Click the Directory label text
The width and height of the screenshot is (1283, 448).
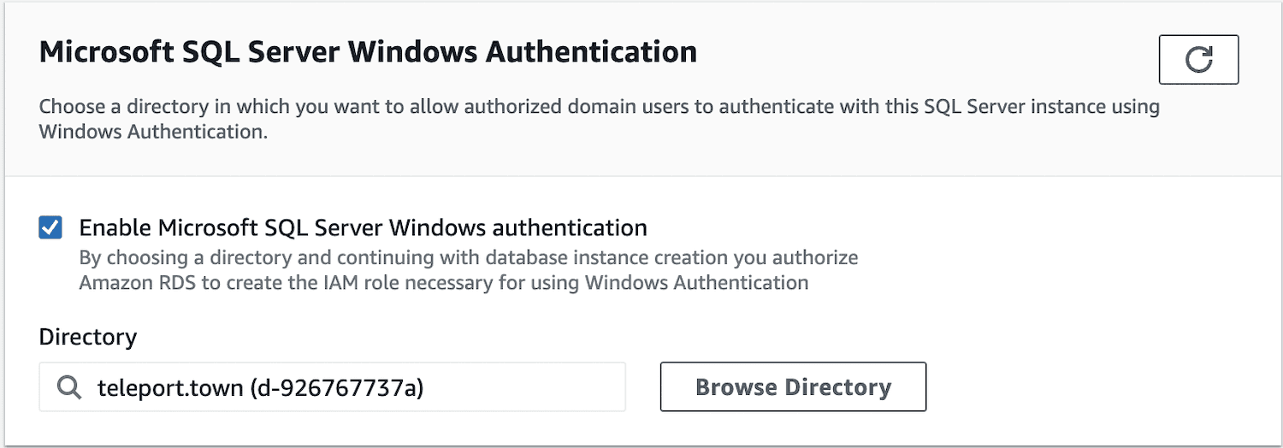coord(88,337)
